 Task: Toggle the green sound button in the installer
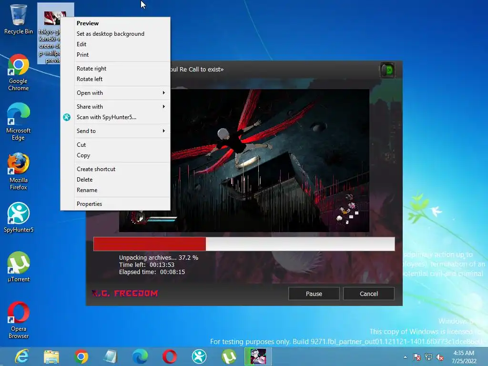coord(387,70)
